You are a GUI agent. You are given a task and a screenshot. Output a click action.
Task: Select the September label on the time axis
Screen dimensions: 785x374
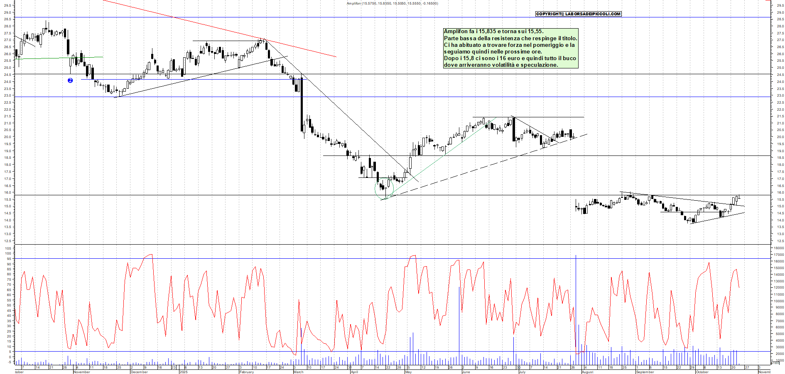[x=645, y=372]
